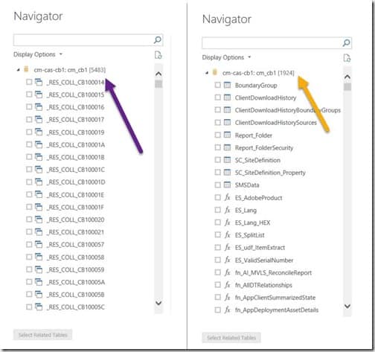Click the scroll-down arrow in left list
Image resolution: width=375 pixels, height=352 pixels.
158,303
